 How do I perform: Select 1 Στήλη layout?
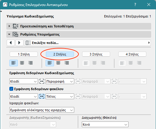click(24, 54)
